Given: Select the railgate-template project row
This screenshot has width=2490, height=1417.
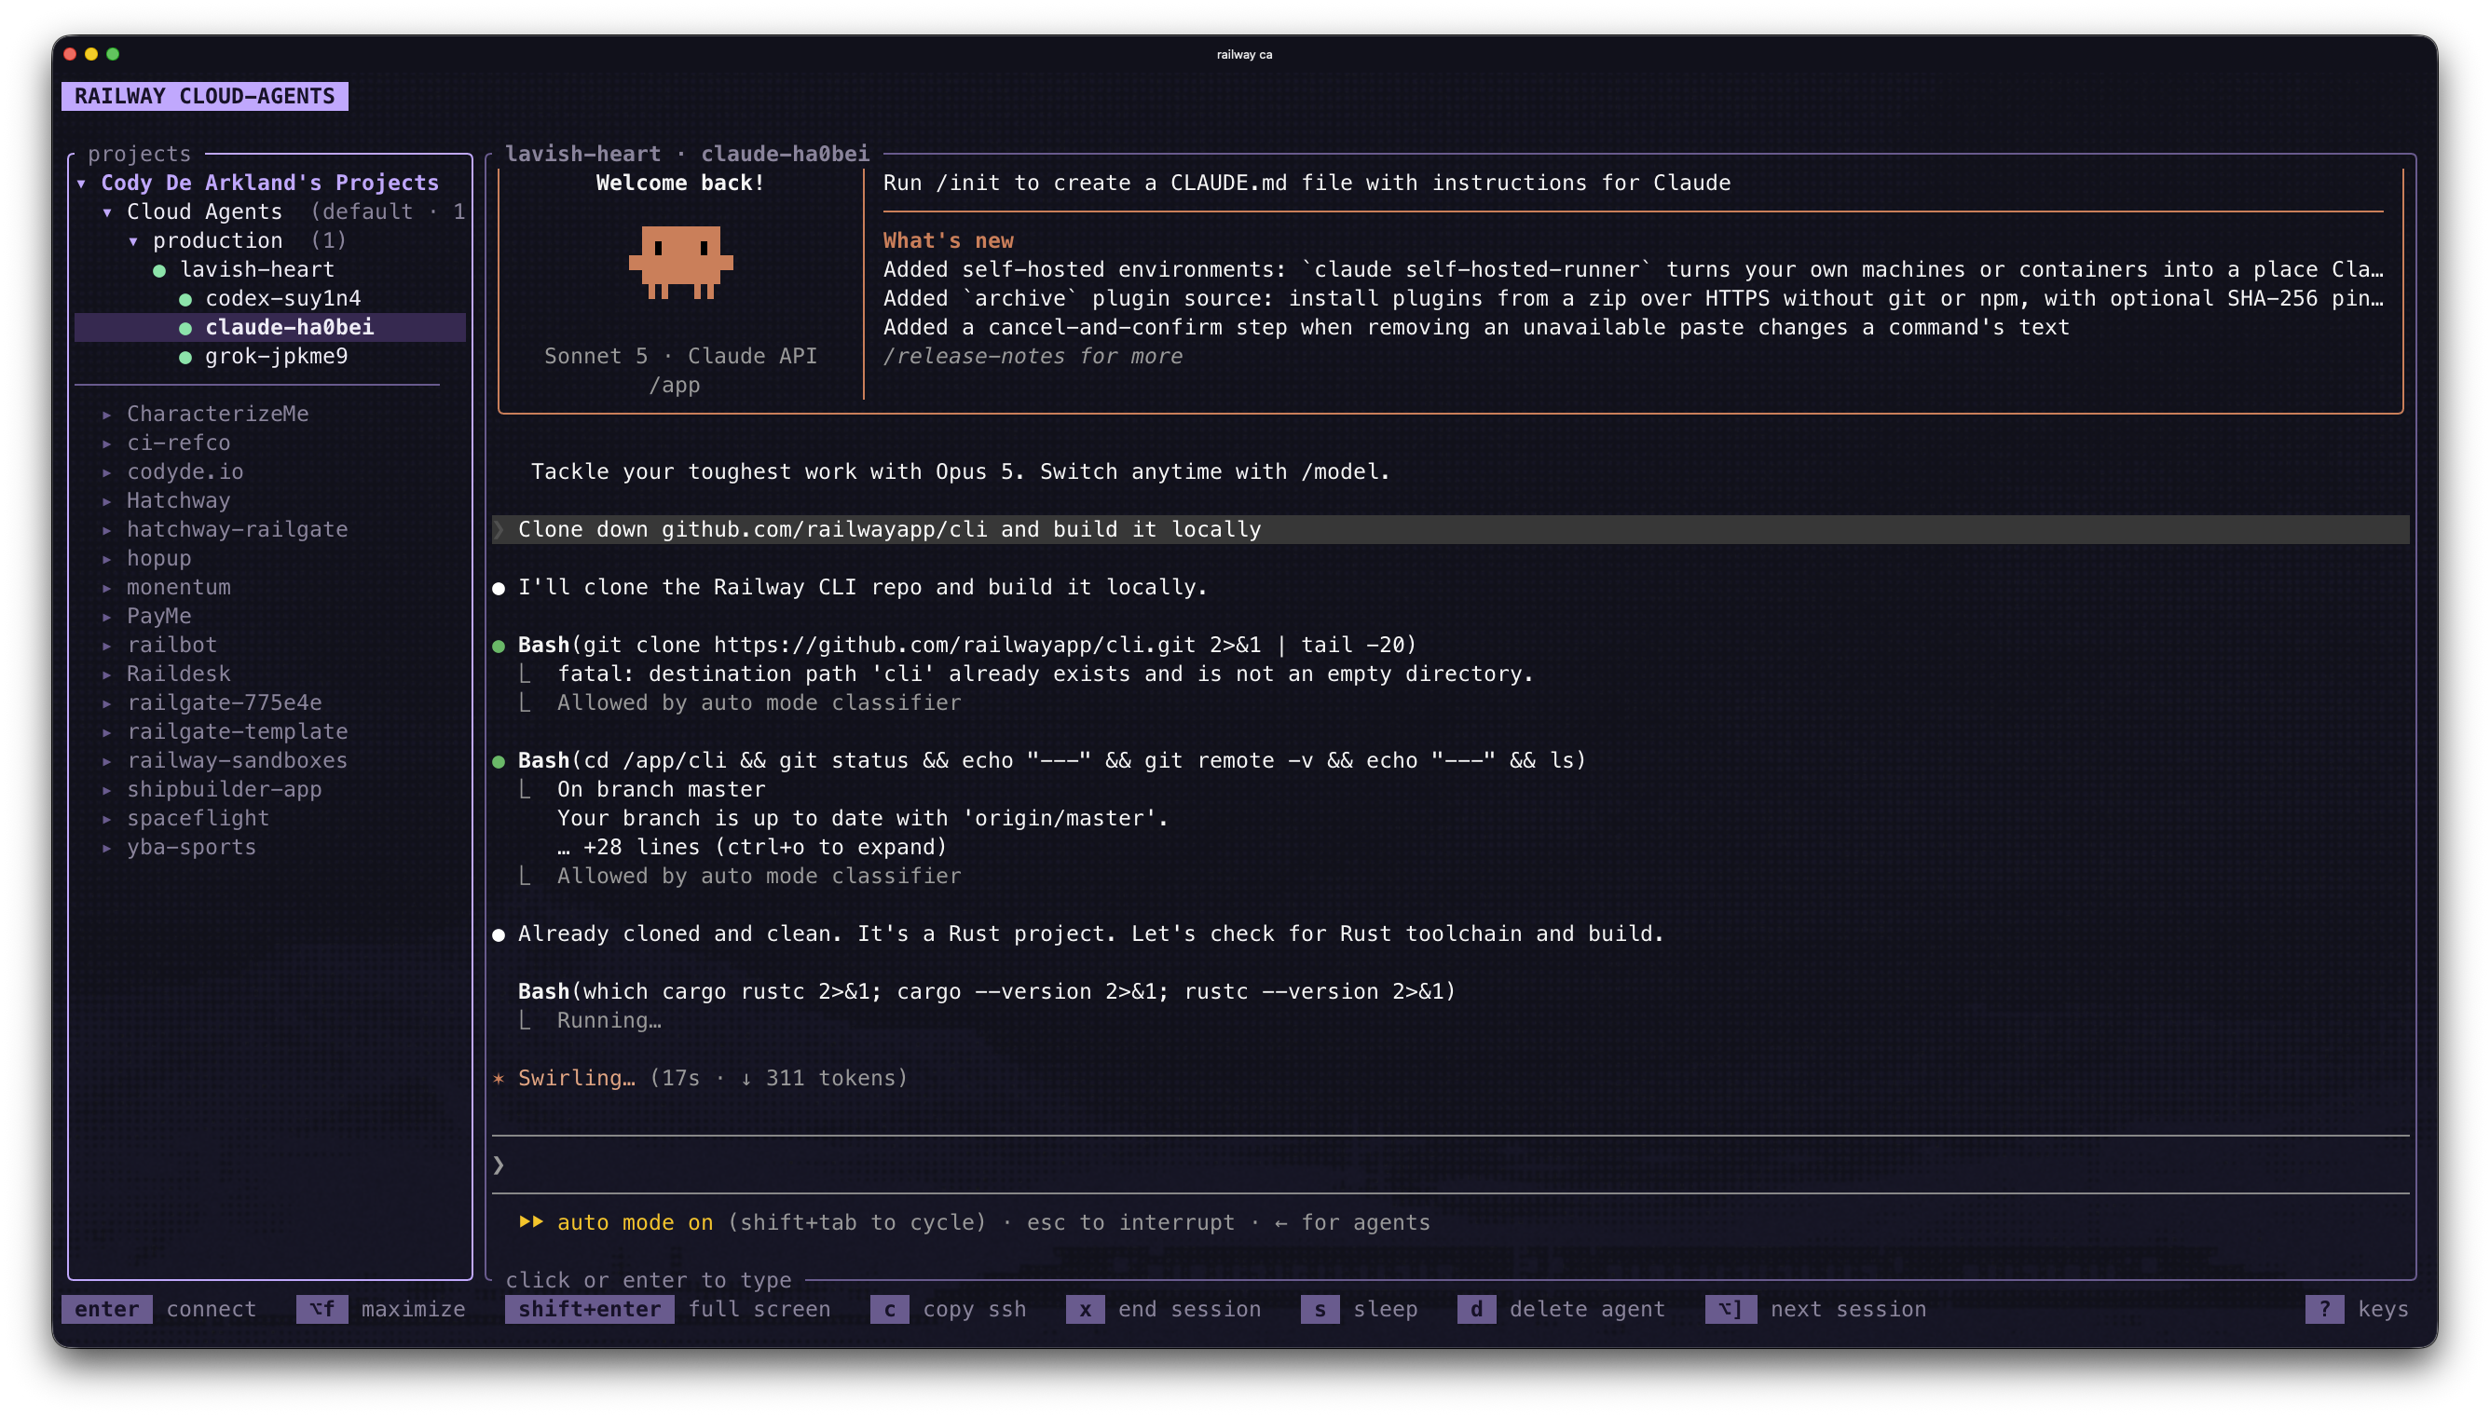Looking at the screenshot, I should (269, 732).
